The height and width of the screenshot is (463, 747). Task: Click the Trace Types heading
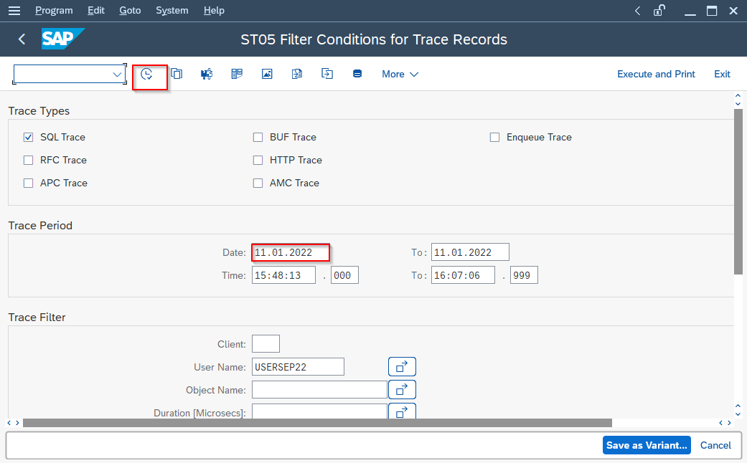39,111
